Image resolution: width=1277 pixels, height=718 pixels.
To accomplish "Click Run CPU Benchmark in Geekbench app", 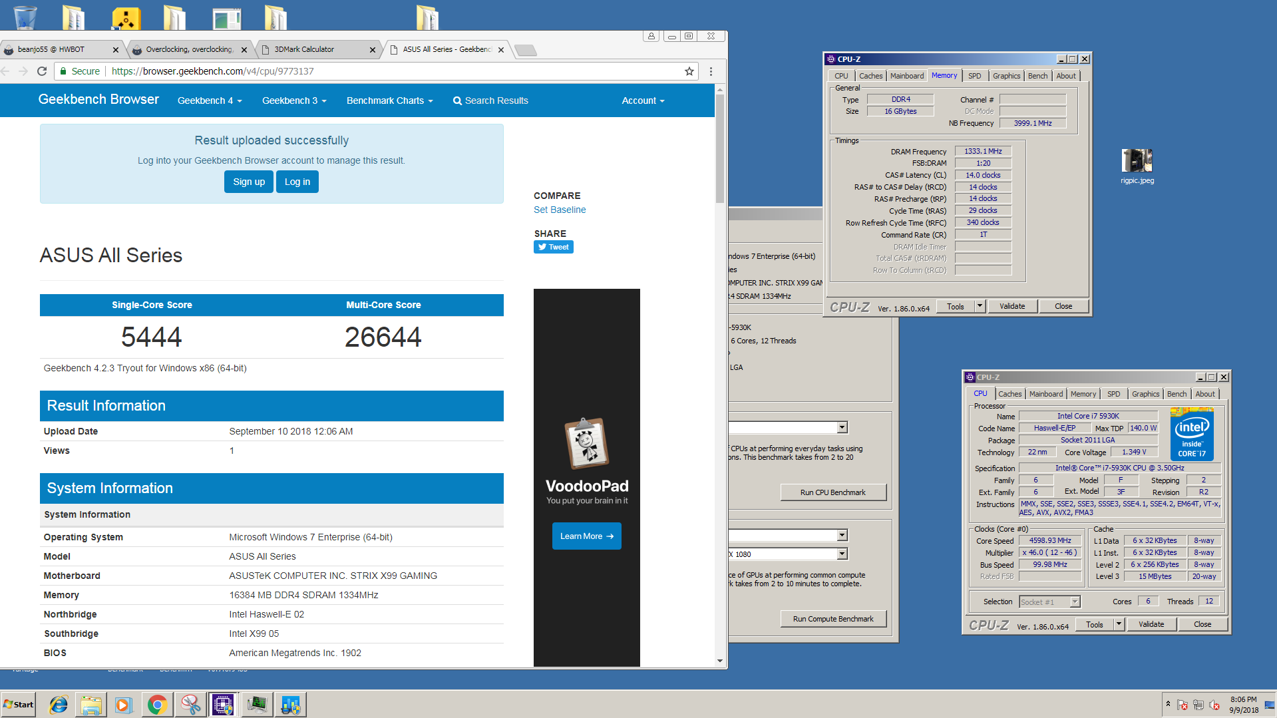I will [833, 492].
